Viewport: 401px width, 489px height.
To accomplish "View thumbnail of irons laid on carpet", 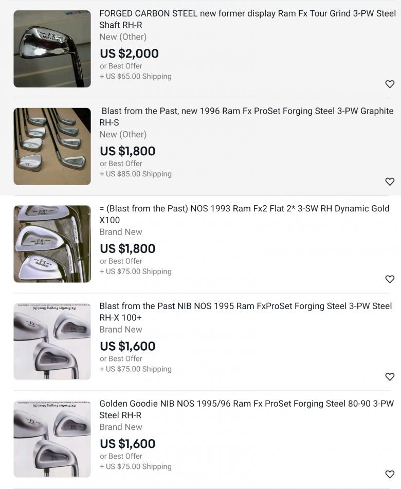I will (x=52, y=147).
